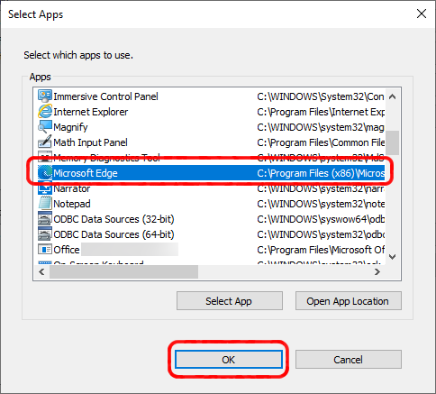The height and width of the screenshot is (394, 436).
Task: Confirm selection with OK button
Action: 229,360
